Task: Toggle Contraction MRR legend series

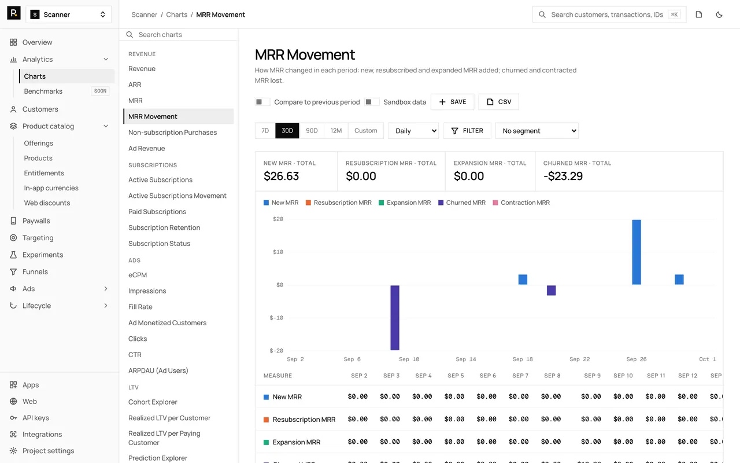Action: point(521,203)
